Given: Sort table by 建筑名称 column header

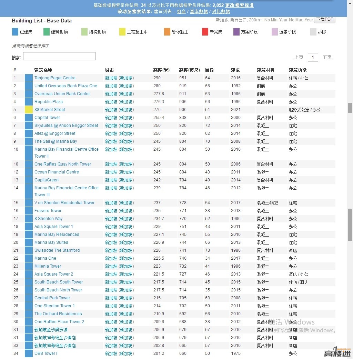Looking at the screenshot, I should point(43,70).
